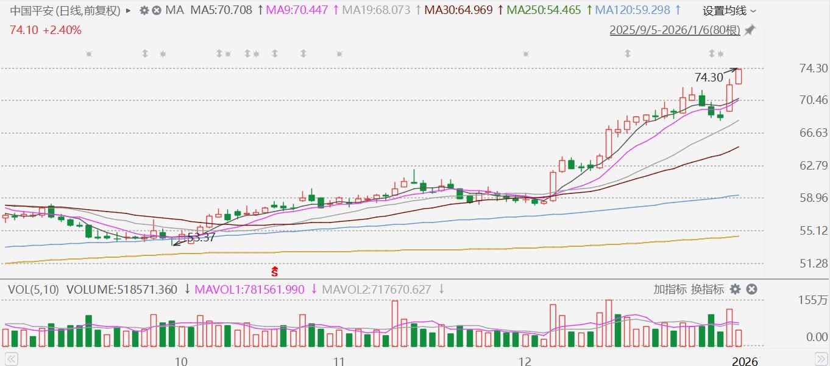
Task: Open the 设置均线 dropdown
Action: 729,10
